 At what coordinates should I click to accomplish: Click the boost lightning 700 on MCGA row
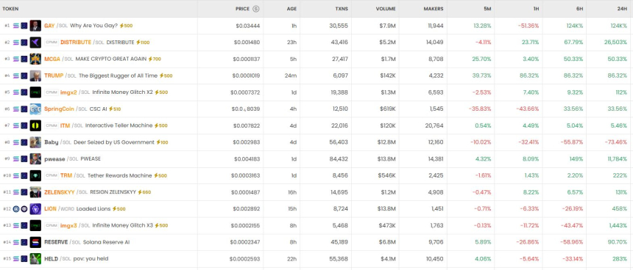pyautogui.click(x=155, y=59)
